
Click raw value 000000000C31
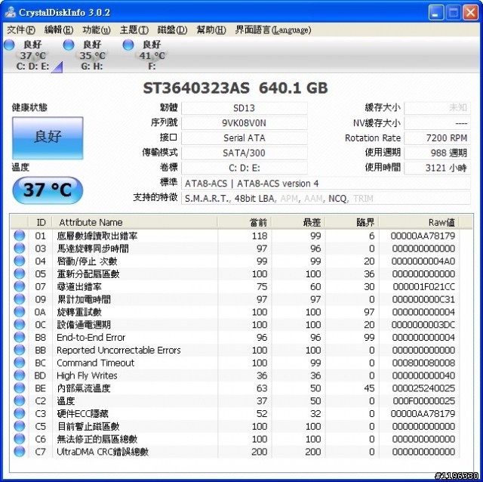click(423, 299)
